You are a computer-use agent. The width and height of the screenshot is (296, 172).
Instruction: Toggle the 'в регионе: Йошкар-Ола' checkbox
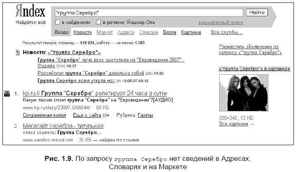(98, 22)
